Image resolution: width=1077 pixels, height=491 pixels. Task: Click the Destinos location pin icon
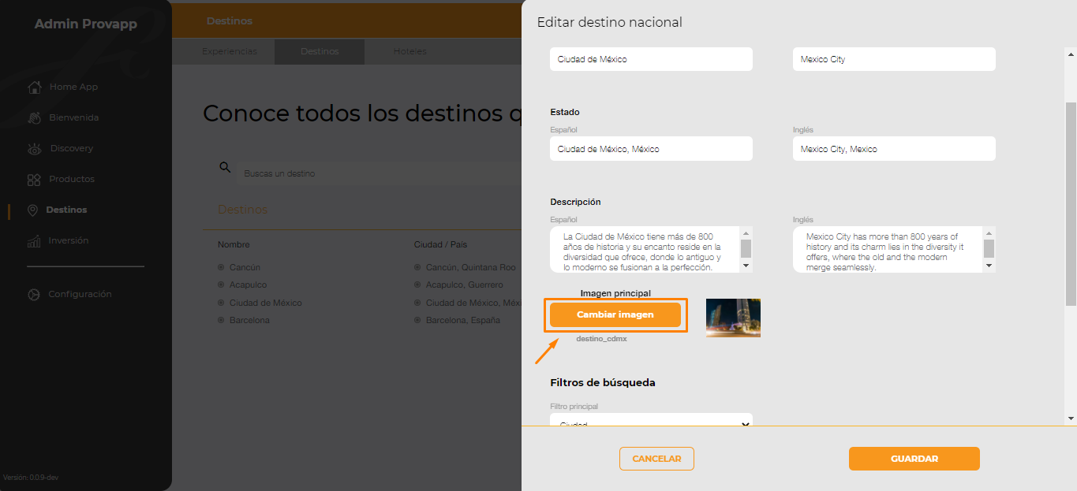coord(32,210)
